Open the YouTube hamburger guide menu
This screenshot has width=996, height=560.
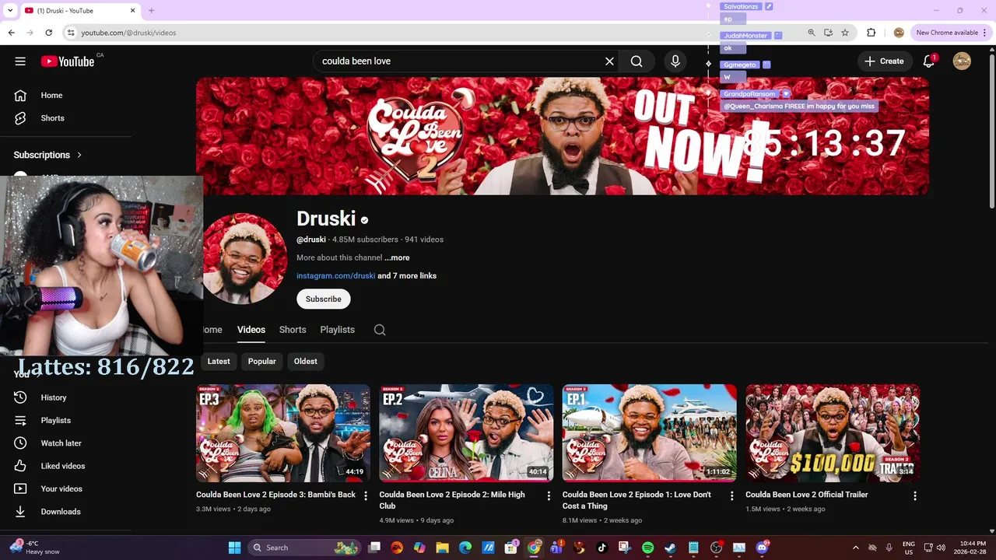(x=20, y=61)
